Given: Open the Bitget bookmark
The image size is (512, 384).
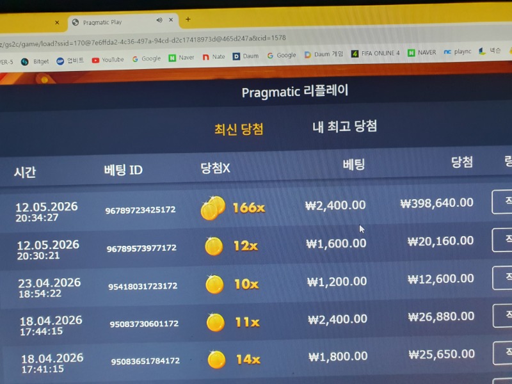Looking at the screenshot, I should pyautogui.click(x=35, y=61).
